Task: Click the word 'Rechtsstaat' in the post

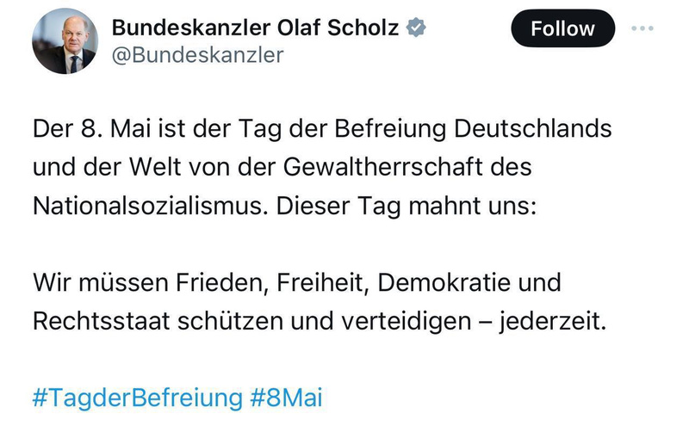Action: (100, 320)
